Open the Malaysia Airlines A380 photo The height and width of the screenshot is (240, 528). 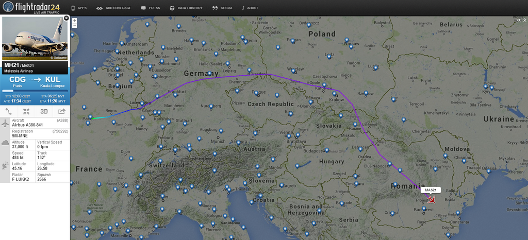click(35, 39)
